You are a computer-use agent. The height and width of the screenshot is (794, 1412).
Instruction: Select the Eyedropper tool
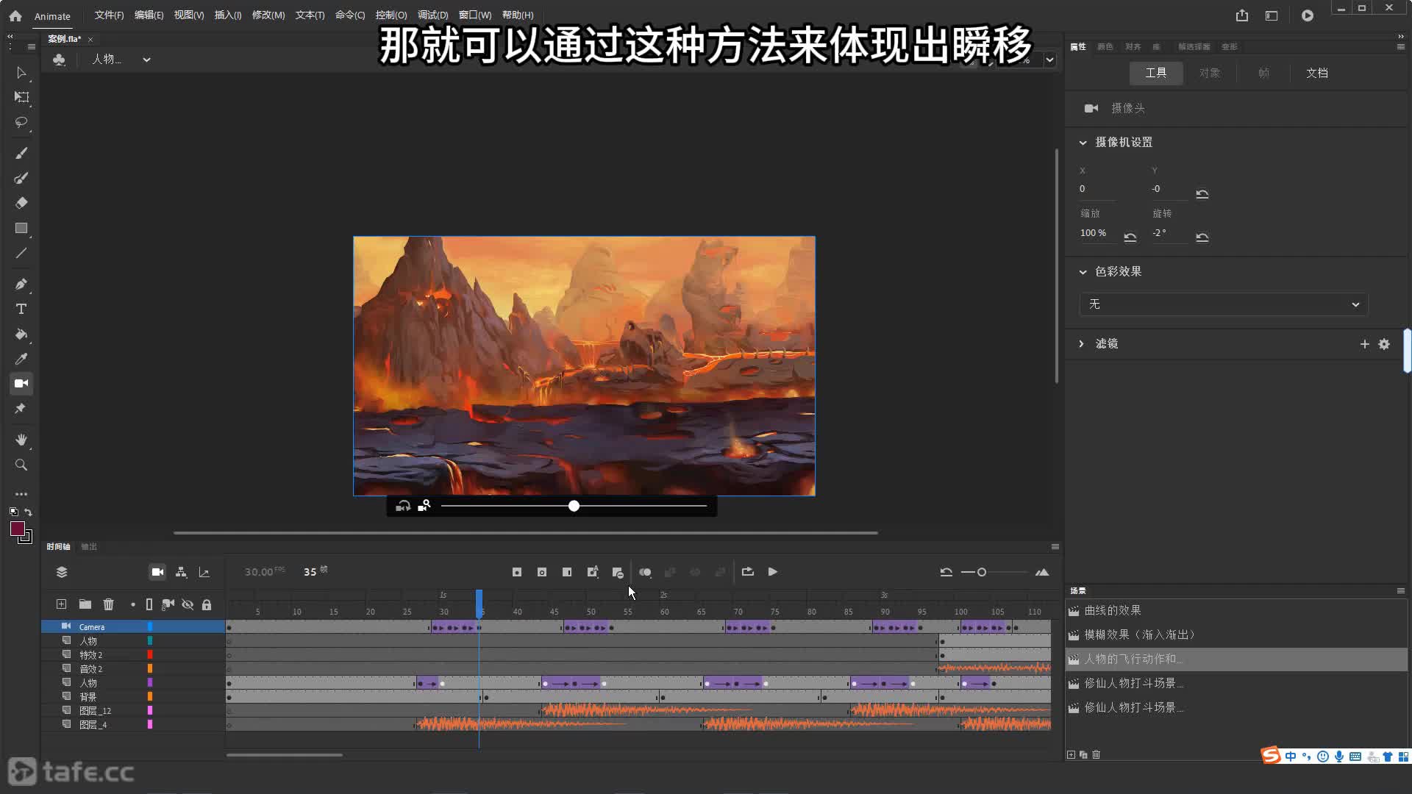click(21, 359)
